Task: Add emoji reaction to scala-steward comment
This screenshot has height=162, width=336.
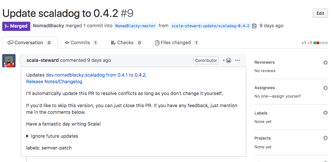Action: coord(227,60)
